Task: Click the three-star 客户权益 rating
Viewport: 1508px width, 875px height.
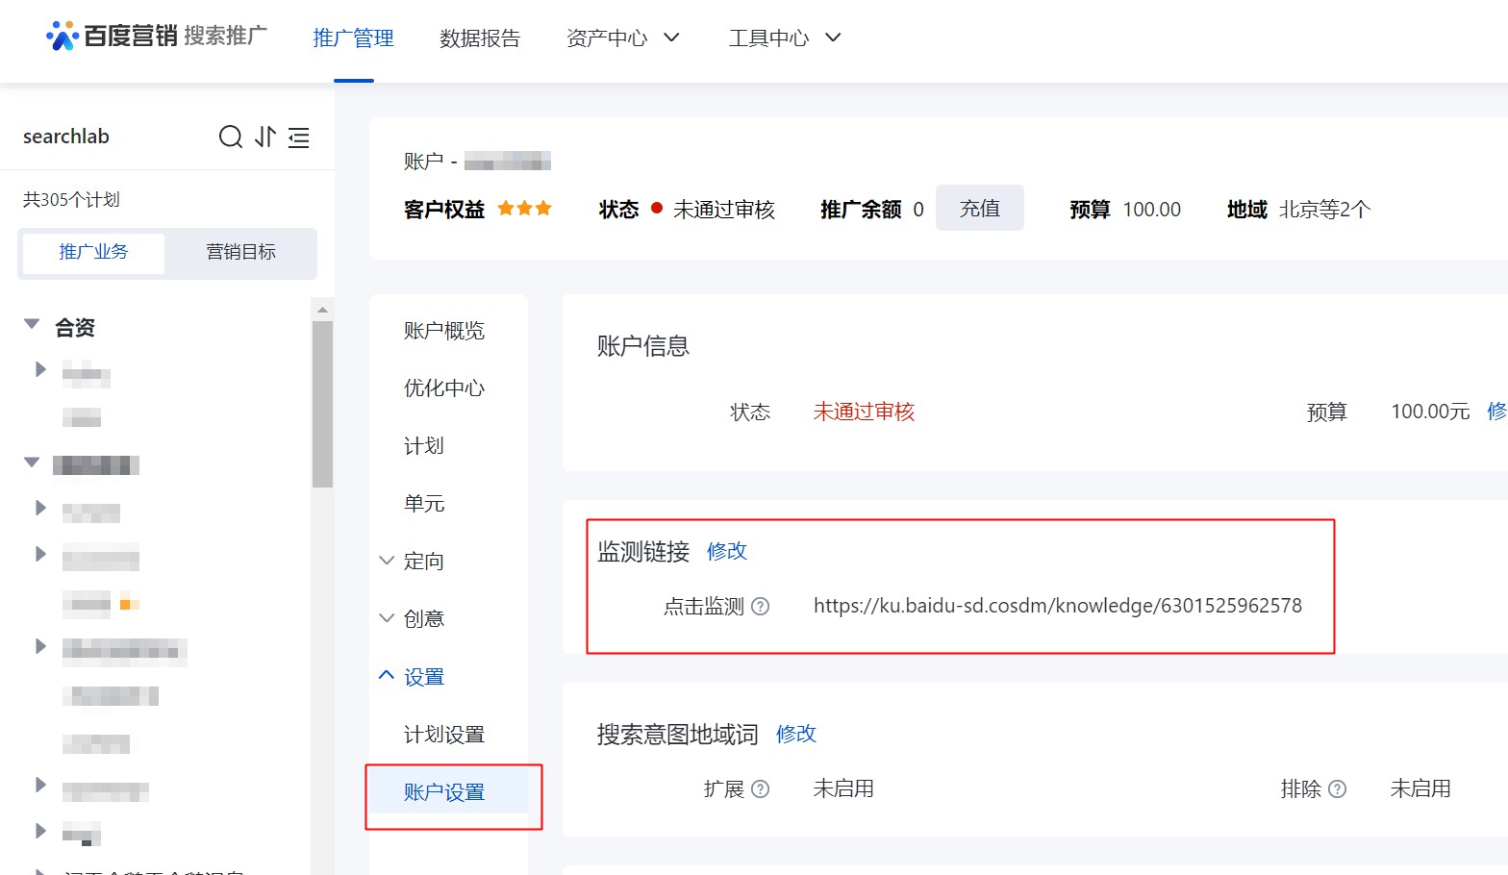Action: 524,209
